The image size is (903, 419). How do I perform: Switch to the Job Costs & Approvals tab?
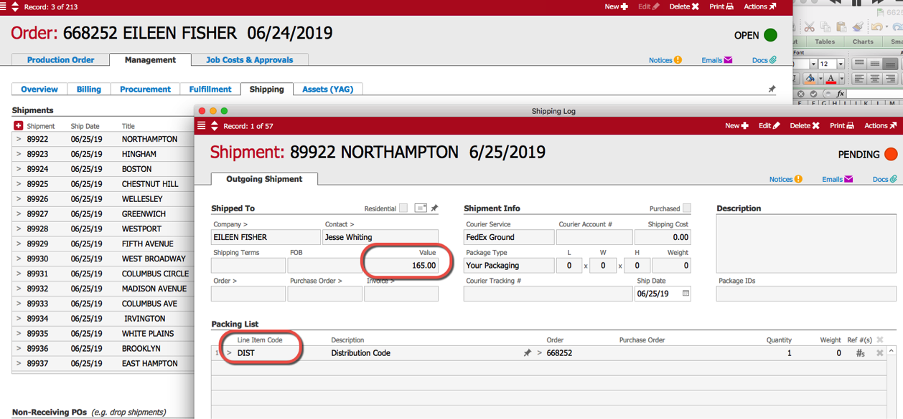pyautogui.click(x=250, y=60)
